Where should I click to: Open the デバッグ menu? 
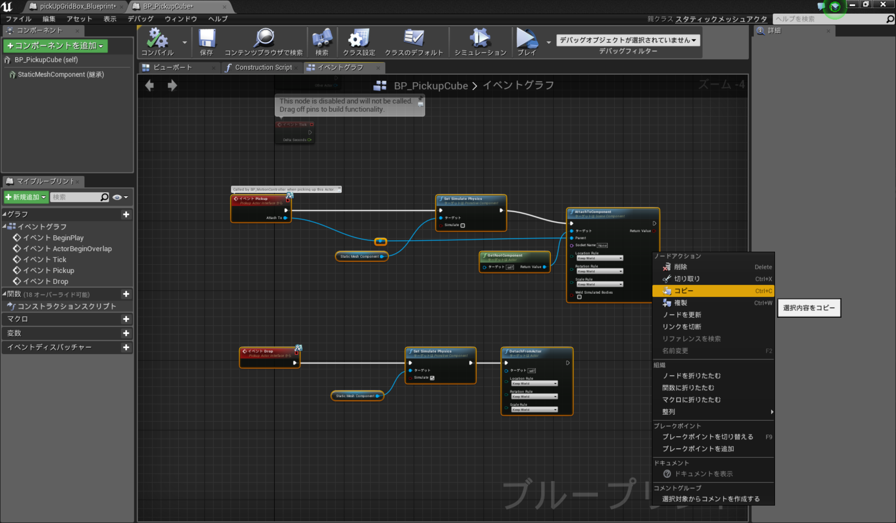tap(140, 19)
